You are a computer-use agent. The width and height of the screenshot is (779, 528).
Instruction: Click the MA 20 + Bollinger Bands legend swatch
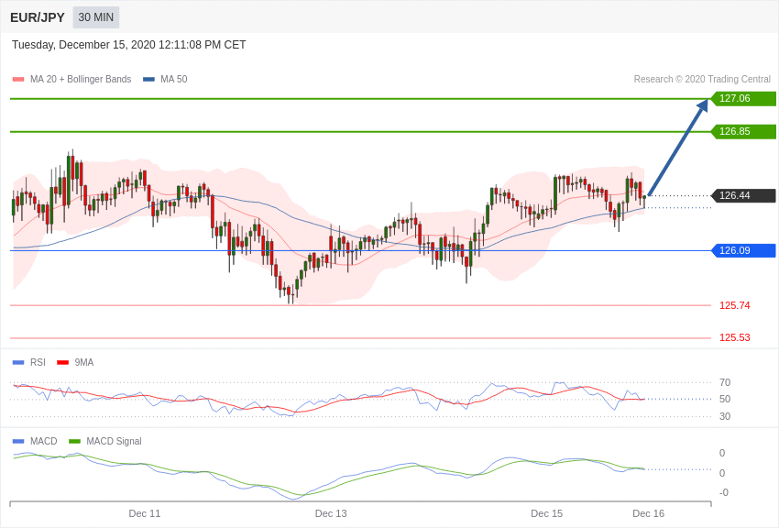point(18,79)
